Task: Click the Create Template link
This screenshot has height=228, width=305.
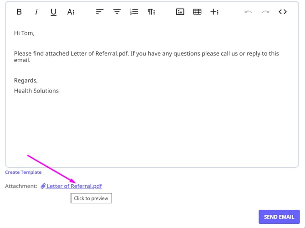Action: coord(23,172)
